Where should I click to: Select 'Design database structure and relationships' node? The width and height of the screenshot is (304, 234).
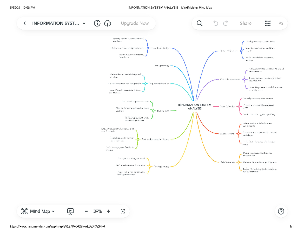(258, 154)
